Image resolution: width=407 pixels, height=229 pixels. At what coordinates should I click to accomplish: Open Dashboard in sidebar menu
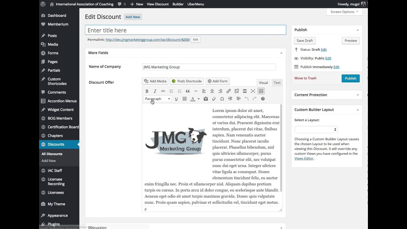57,16
